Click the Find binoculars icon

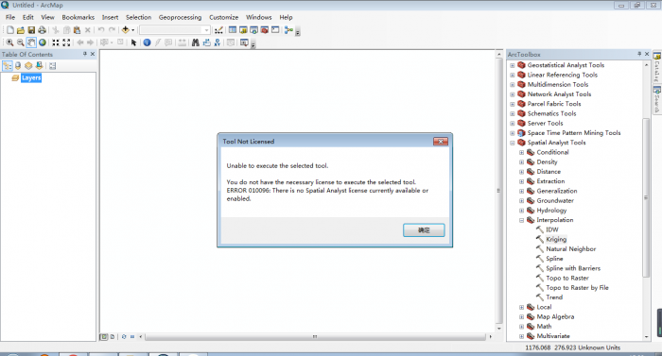click(x=196, y=42)
